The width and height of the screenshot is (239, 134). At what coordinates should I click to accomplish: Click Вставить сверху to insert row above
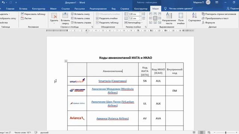[65, 19]
